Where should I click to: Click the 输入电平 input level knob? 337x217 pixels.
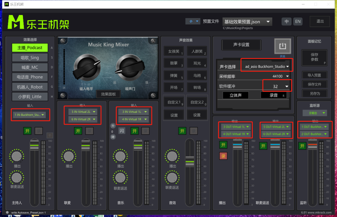point(87,67)
